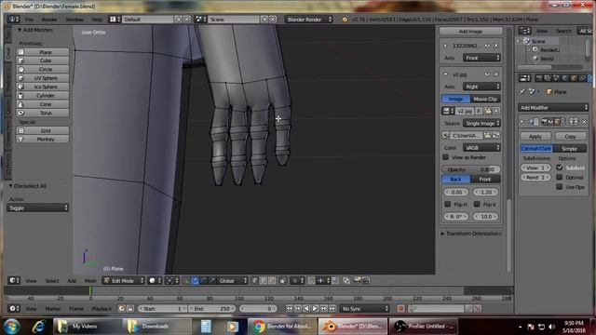Switch to edge select mode
This screenshot has height=335, width=596.
pyautogui.click(x=263, y=281)
